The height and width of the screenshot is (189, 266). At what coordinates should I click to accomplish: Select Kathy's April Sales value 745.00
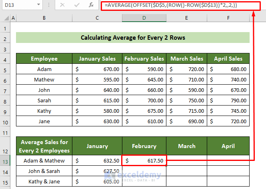coord(228,111)
